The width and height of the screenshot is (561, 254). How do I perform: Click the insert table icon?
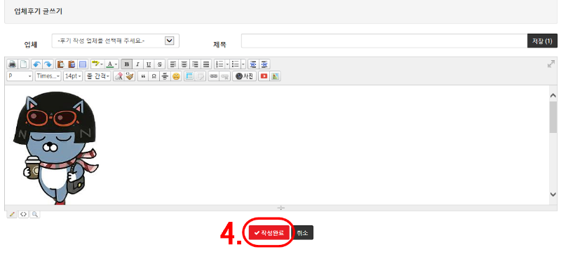point(189,76)
